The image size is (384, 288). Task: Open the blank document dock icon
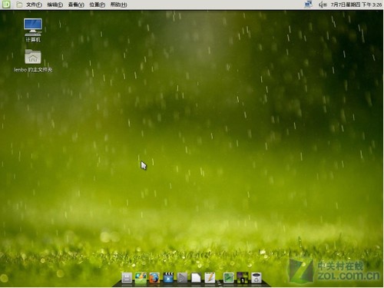(x=196, y=278)
